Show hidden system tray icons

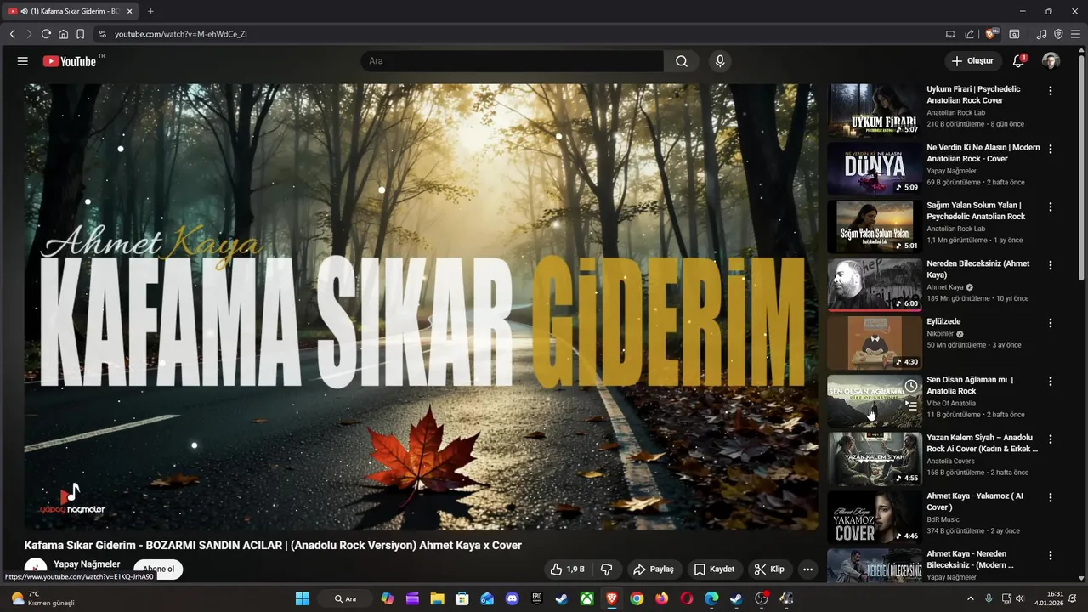[x=970, y=598]
